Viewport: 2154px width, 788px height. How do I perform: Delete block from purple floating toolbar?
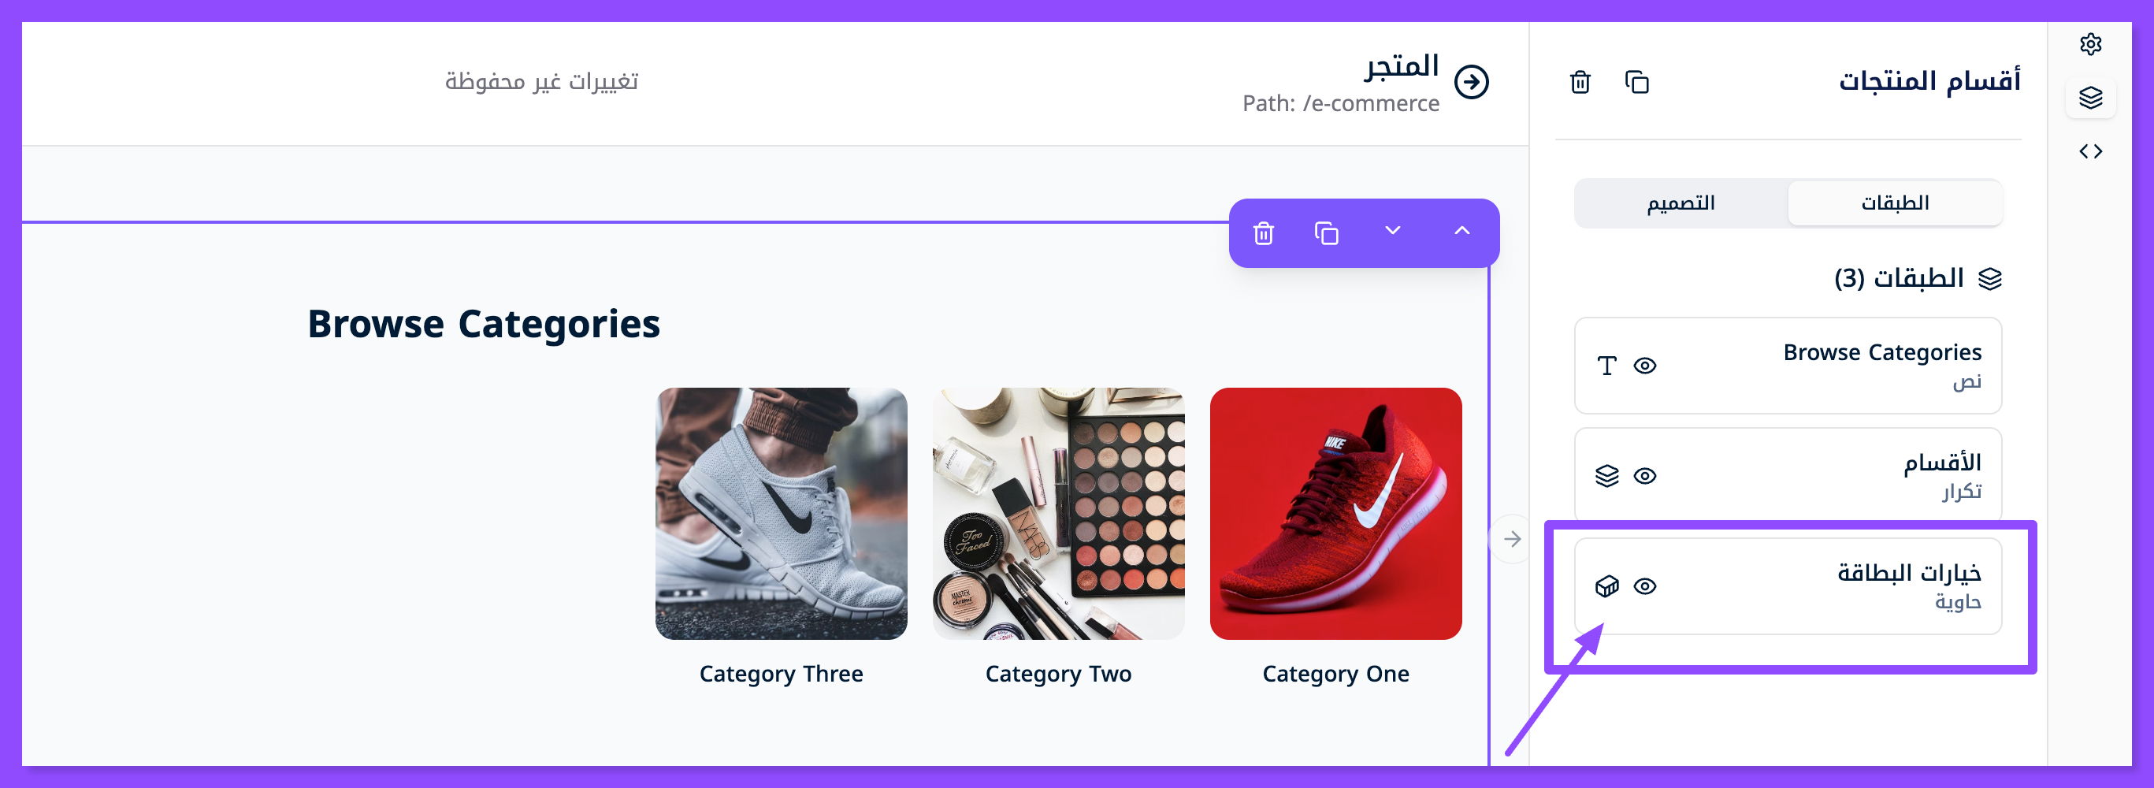[1264, 232]
